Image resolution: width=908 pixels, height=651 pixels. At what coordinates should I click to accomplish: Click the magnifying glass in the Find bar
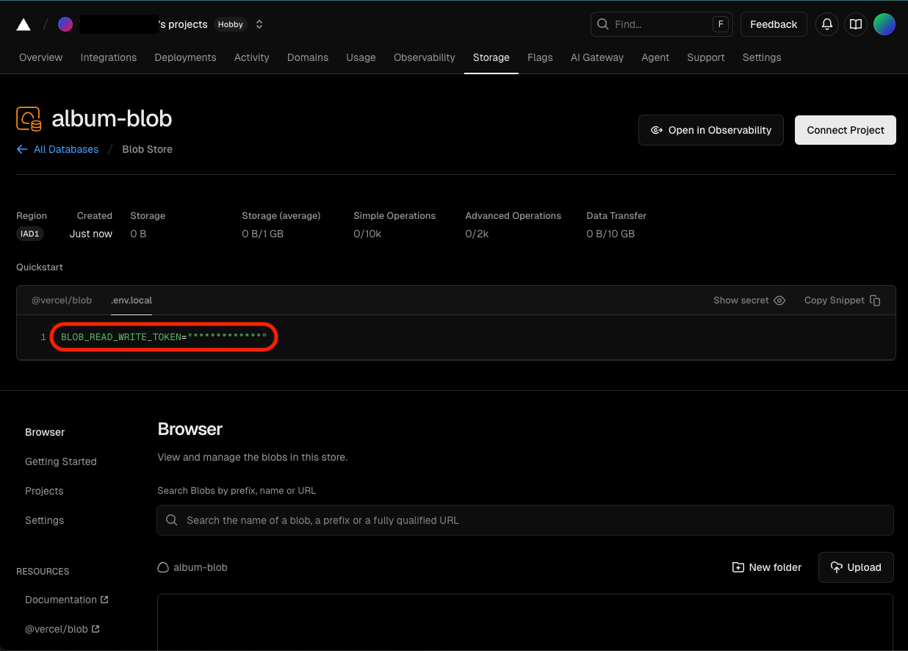tap(602, 24)
